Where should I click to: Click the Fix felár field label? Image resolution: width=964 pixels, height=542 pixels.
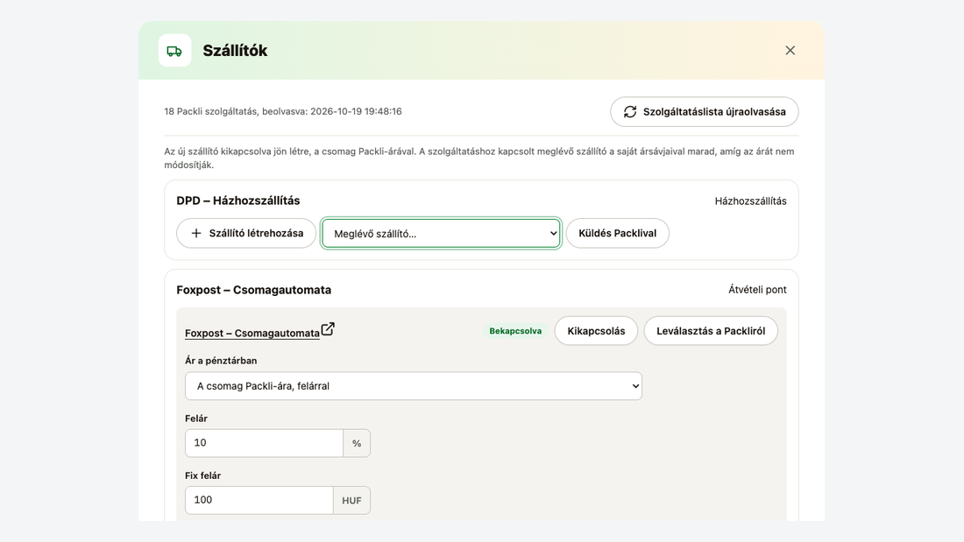pos(203,475)
